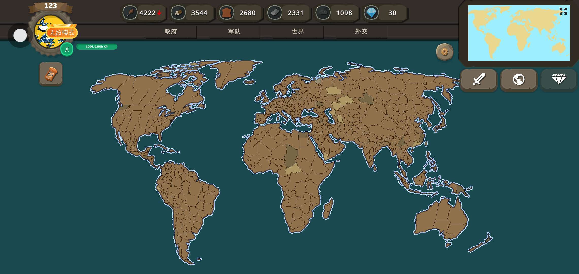Click the hourglass time icon
Screen dimensions: 579x274
point(51,74)
